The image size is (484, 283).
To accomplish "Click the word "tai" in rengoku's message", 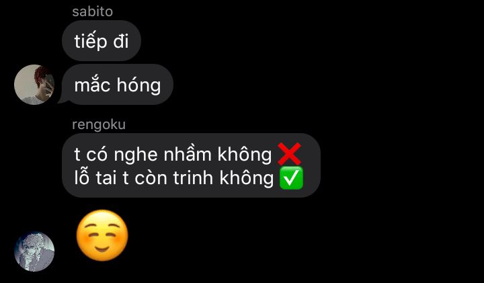I will (x=107, y=178).
